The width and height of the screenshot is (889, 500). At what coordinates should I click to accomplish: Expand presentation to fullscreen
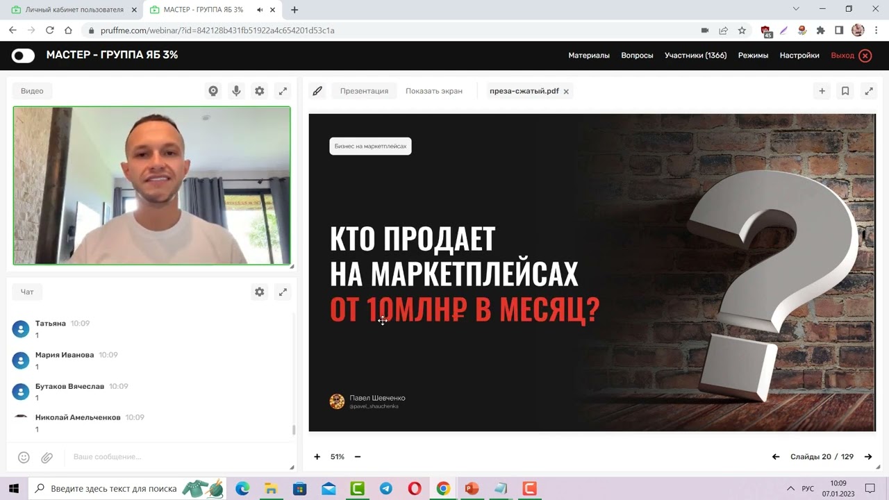coord(869,90)
